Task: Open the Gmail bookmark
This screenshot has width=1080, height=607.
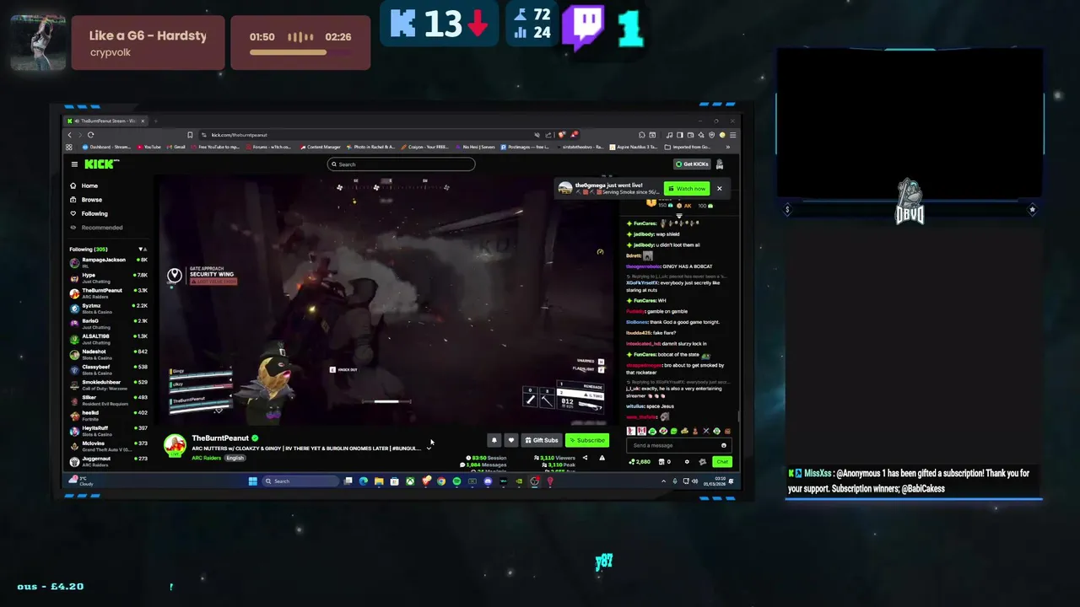Action: pyautogui.click(x=175, y=147)
